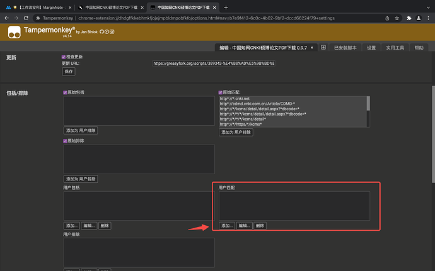Open the Facebook icon in header
Image resolution: width=435 pixels, height=271 pixels.
(107, 32)
